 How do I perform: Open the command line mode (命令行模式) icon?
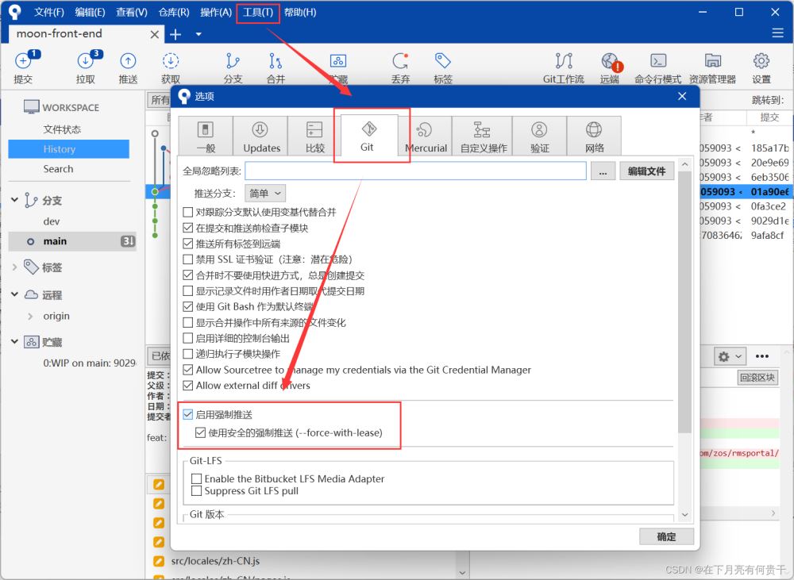tap(658, 61)
